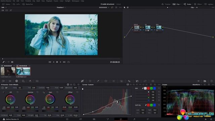The height and width of the screenshot is (121, 215).
Task: Reset the Lift color wheel
Action: (17, 92)
